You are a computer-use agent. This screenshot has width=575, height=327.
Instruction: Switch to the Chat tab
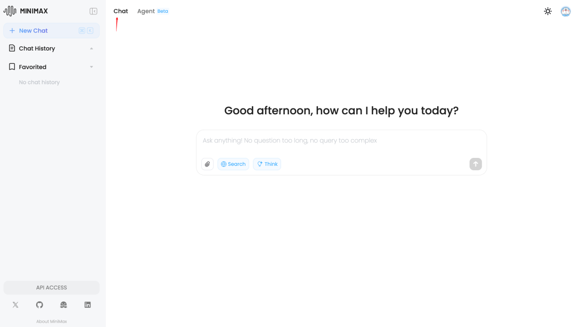point(121,11)
